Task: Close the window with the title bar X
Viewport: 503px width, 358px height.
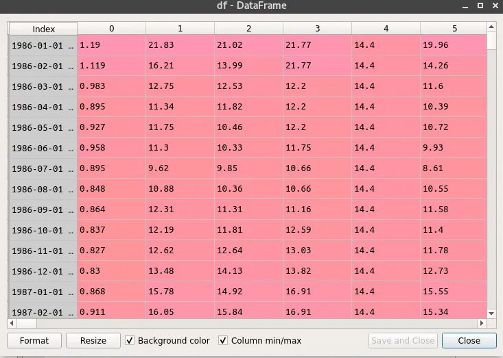Action: pyautogui.click(x=495, y=5)
